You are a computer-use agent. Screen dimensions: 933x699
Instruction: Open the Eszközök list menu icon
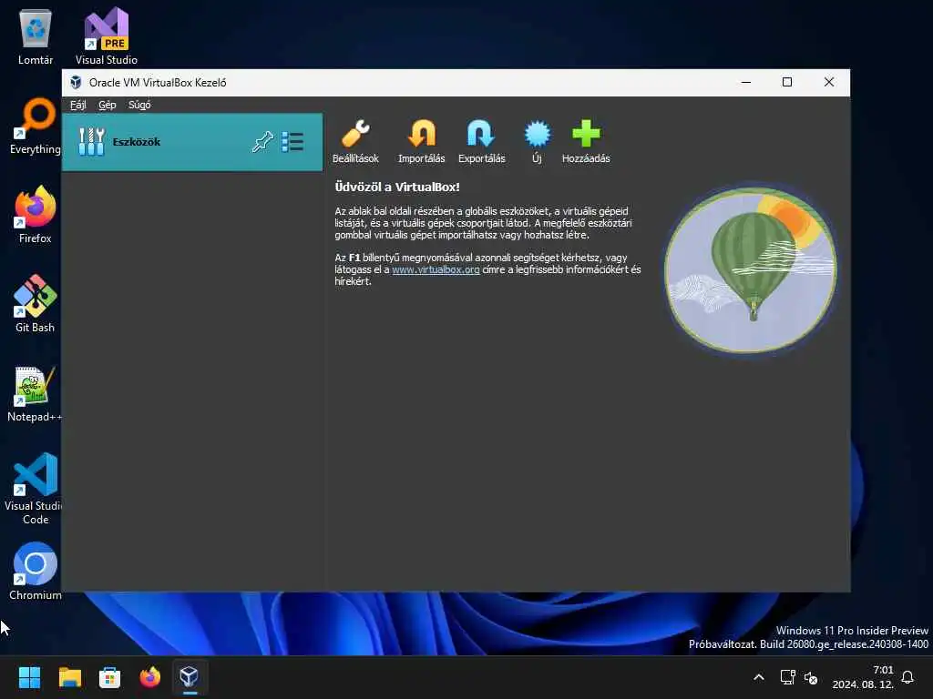point(292,142)
